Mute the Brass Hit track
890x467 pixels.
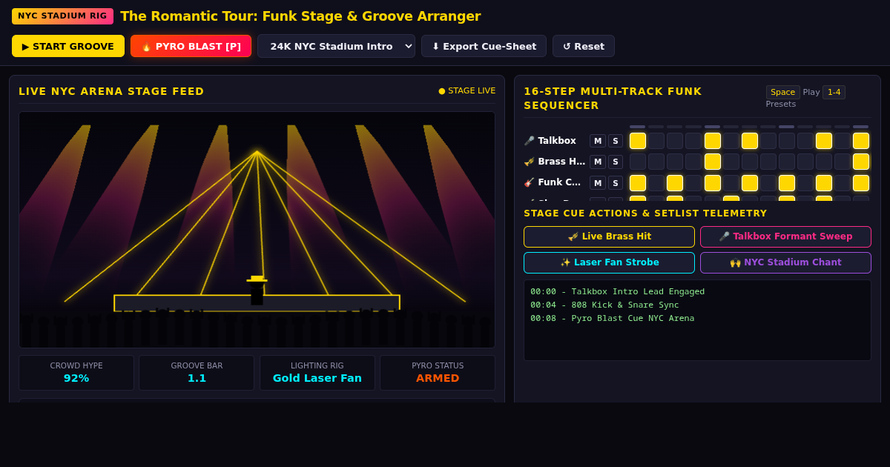click(x=598, y=162)
